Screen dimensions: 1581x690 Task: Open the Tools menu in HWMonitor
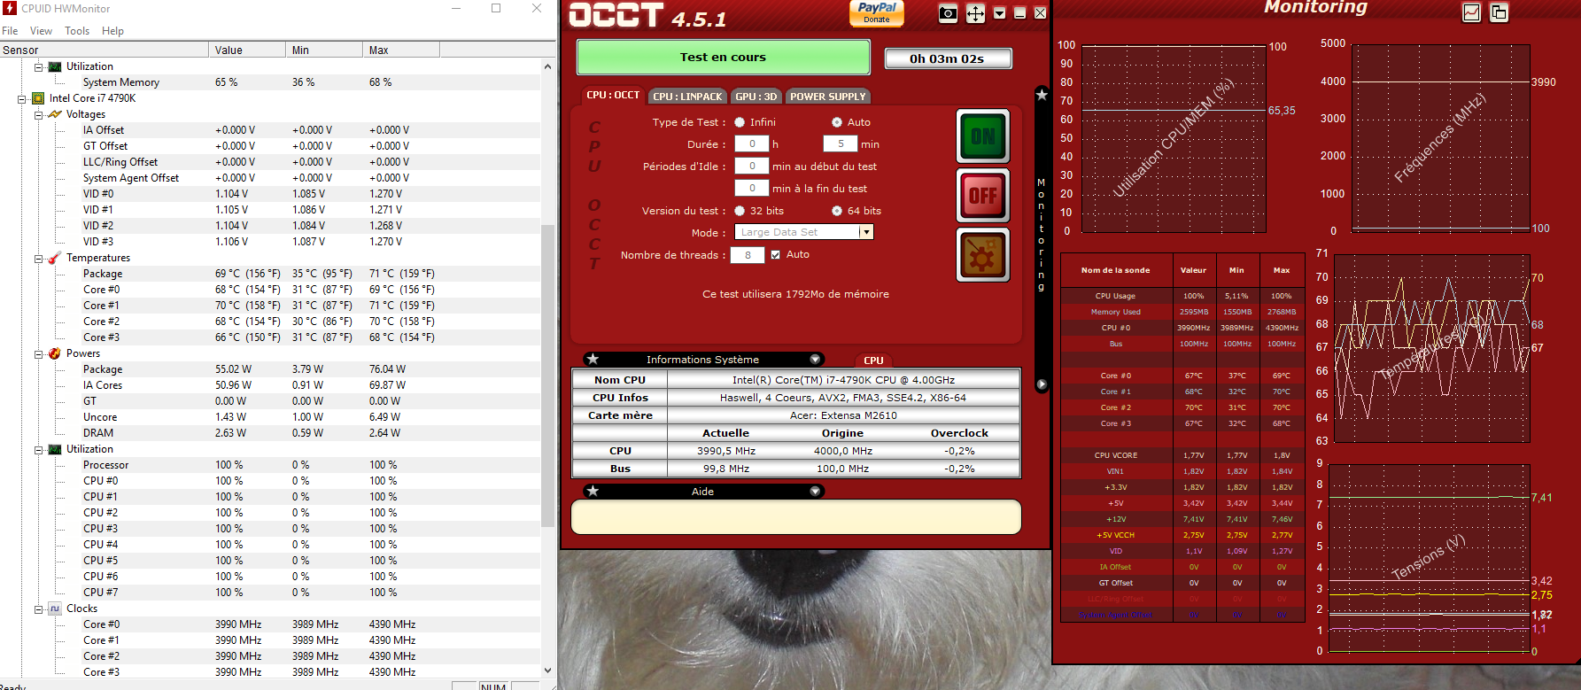pyautogui.click(x=77, y=30)
